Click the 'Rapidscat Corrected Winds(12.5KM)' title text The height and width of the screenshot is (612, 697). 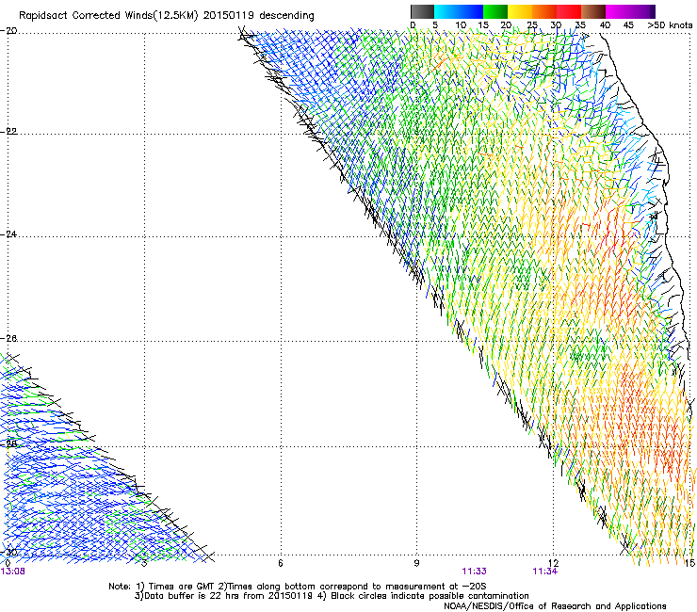pyautogui.click(x=108, y=16)
